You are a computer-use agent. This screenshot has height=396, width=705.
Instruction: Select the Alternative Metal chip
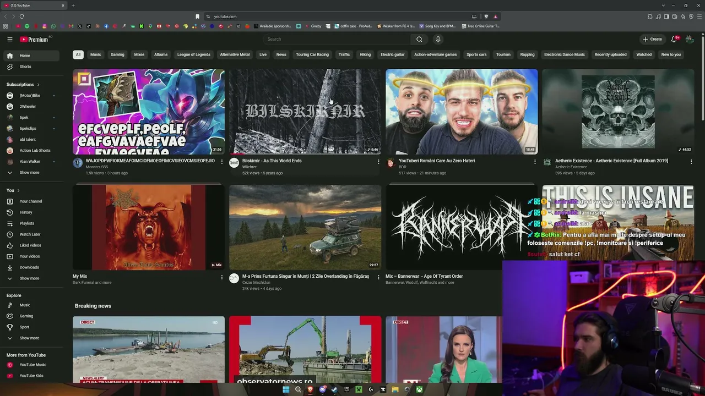point(235,54)
